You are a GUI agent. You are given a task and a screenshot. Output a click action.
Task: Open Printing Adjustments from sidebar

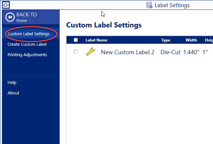[27, 55]
